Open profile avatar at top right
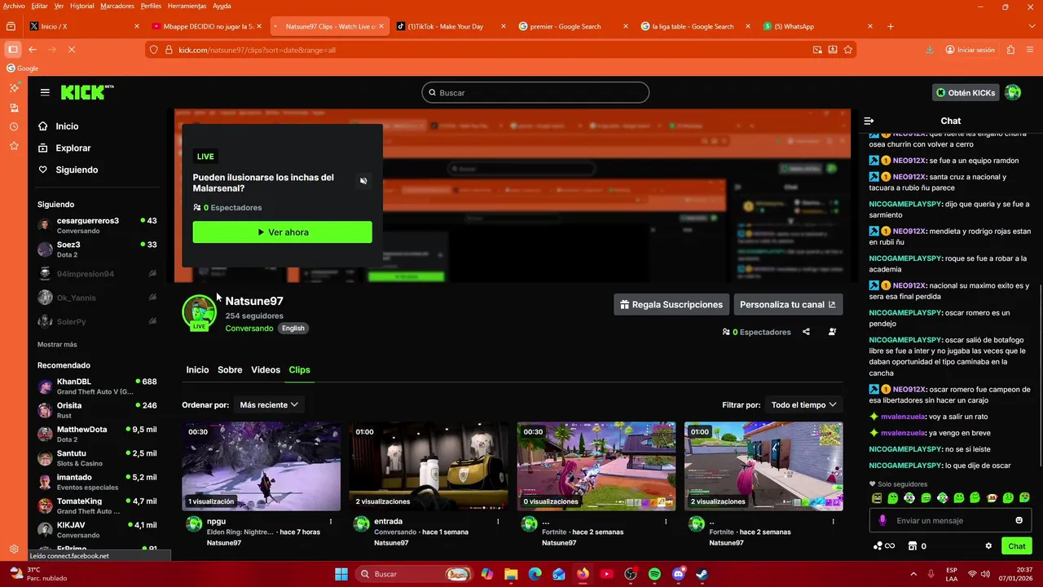Image resolution: width=1043 pixels, height=587 pixels. coord(1013,93)
